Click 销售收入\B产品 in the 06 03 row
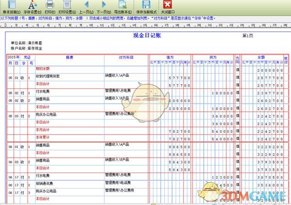The height and width of the screenshot is (205, 291). point(117,160)
